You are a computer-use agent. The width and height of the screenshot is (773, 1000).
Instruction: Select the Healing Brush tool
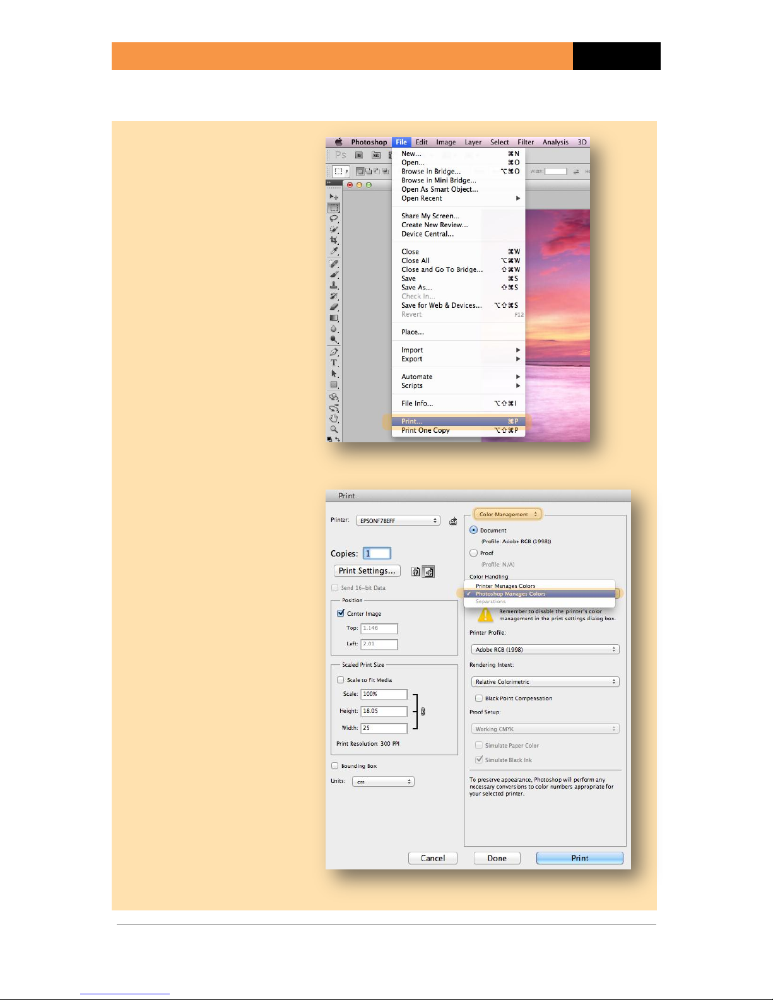pos(334,264)
